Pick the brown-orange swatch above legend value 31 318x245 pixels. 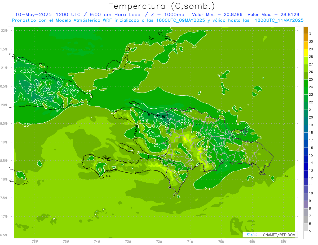click(306, 30)
